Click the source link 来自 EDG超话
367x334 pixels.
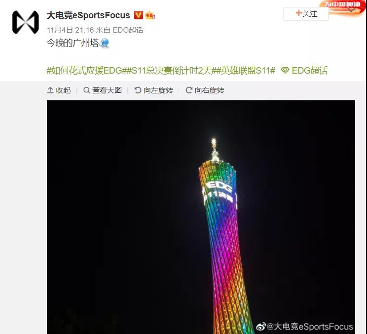[119, 30]
